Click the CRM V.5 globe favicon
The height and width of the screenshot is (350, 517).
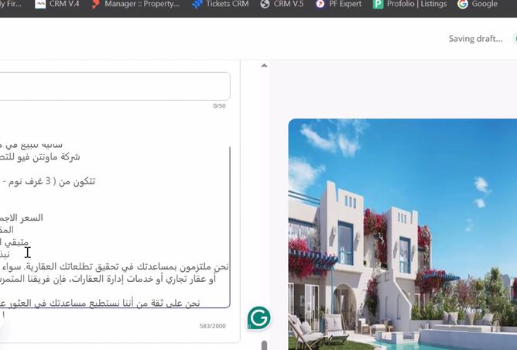click(265, 4)
